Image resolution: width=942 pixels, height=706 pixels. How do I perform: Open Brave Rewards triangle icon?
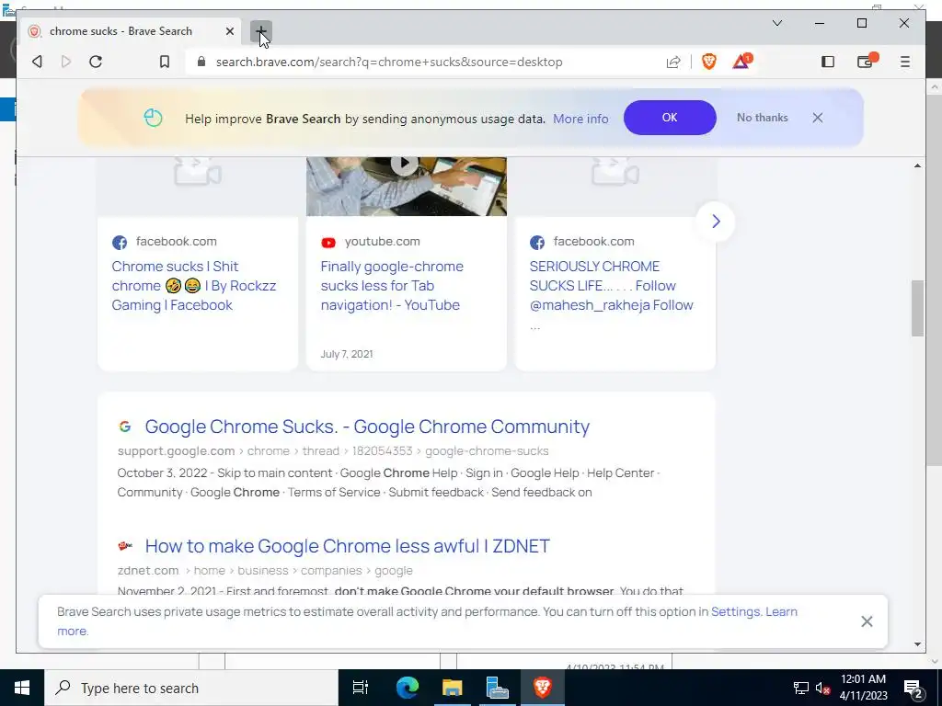coord(742,62)
